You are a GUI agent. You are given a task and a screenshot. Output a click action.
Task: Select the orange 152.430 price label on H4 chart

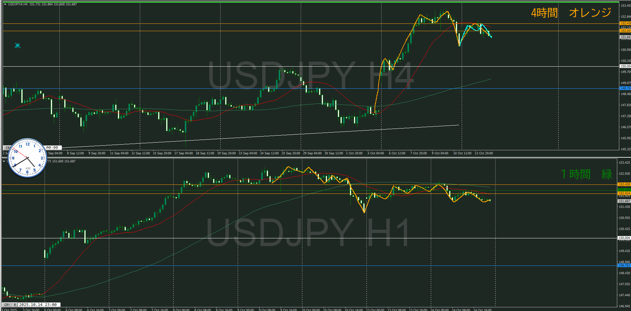click(x=625, y=23)
